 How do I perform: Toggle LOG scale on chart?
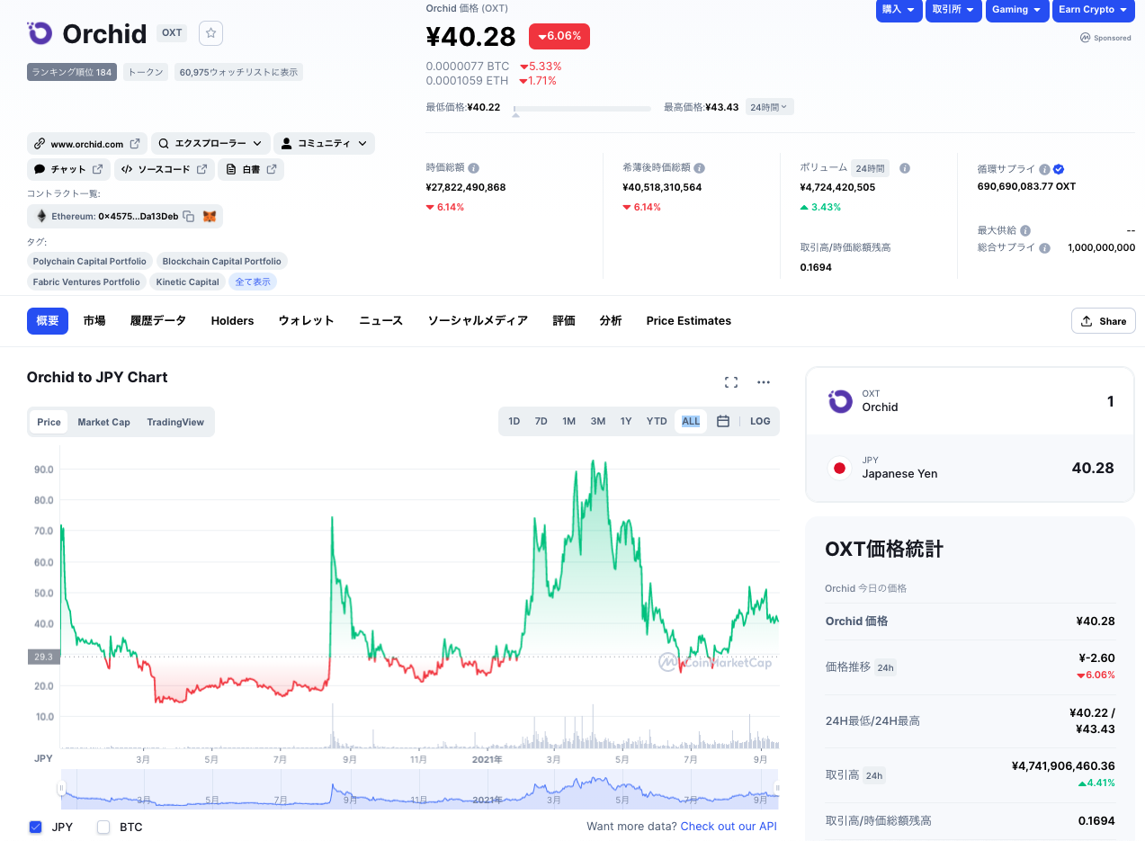[760, 421]
